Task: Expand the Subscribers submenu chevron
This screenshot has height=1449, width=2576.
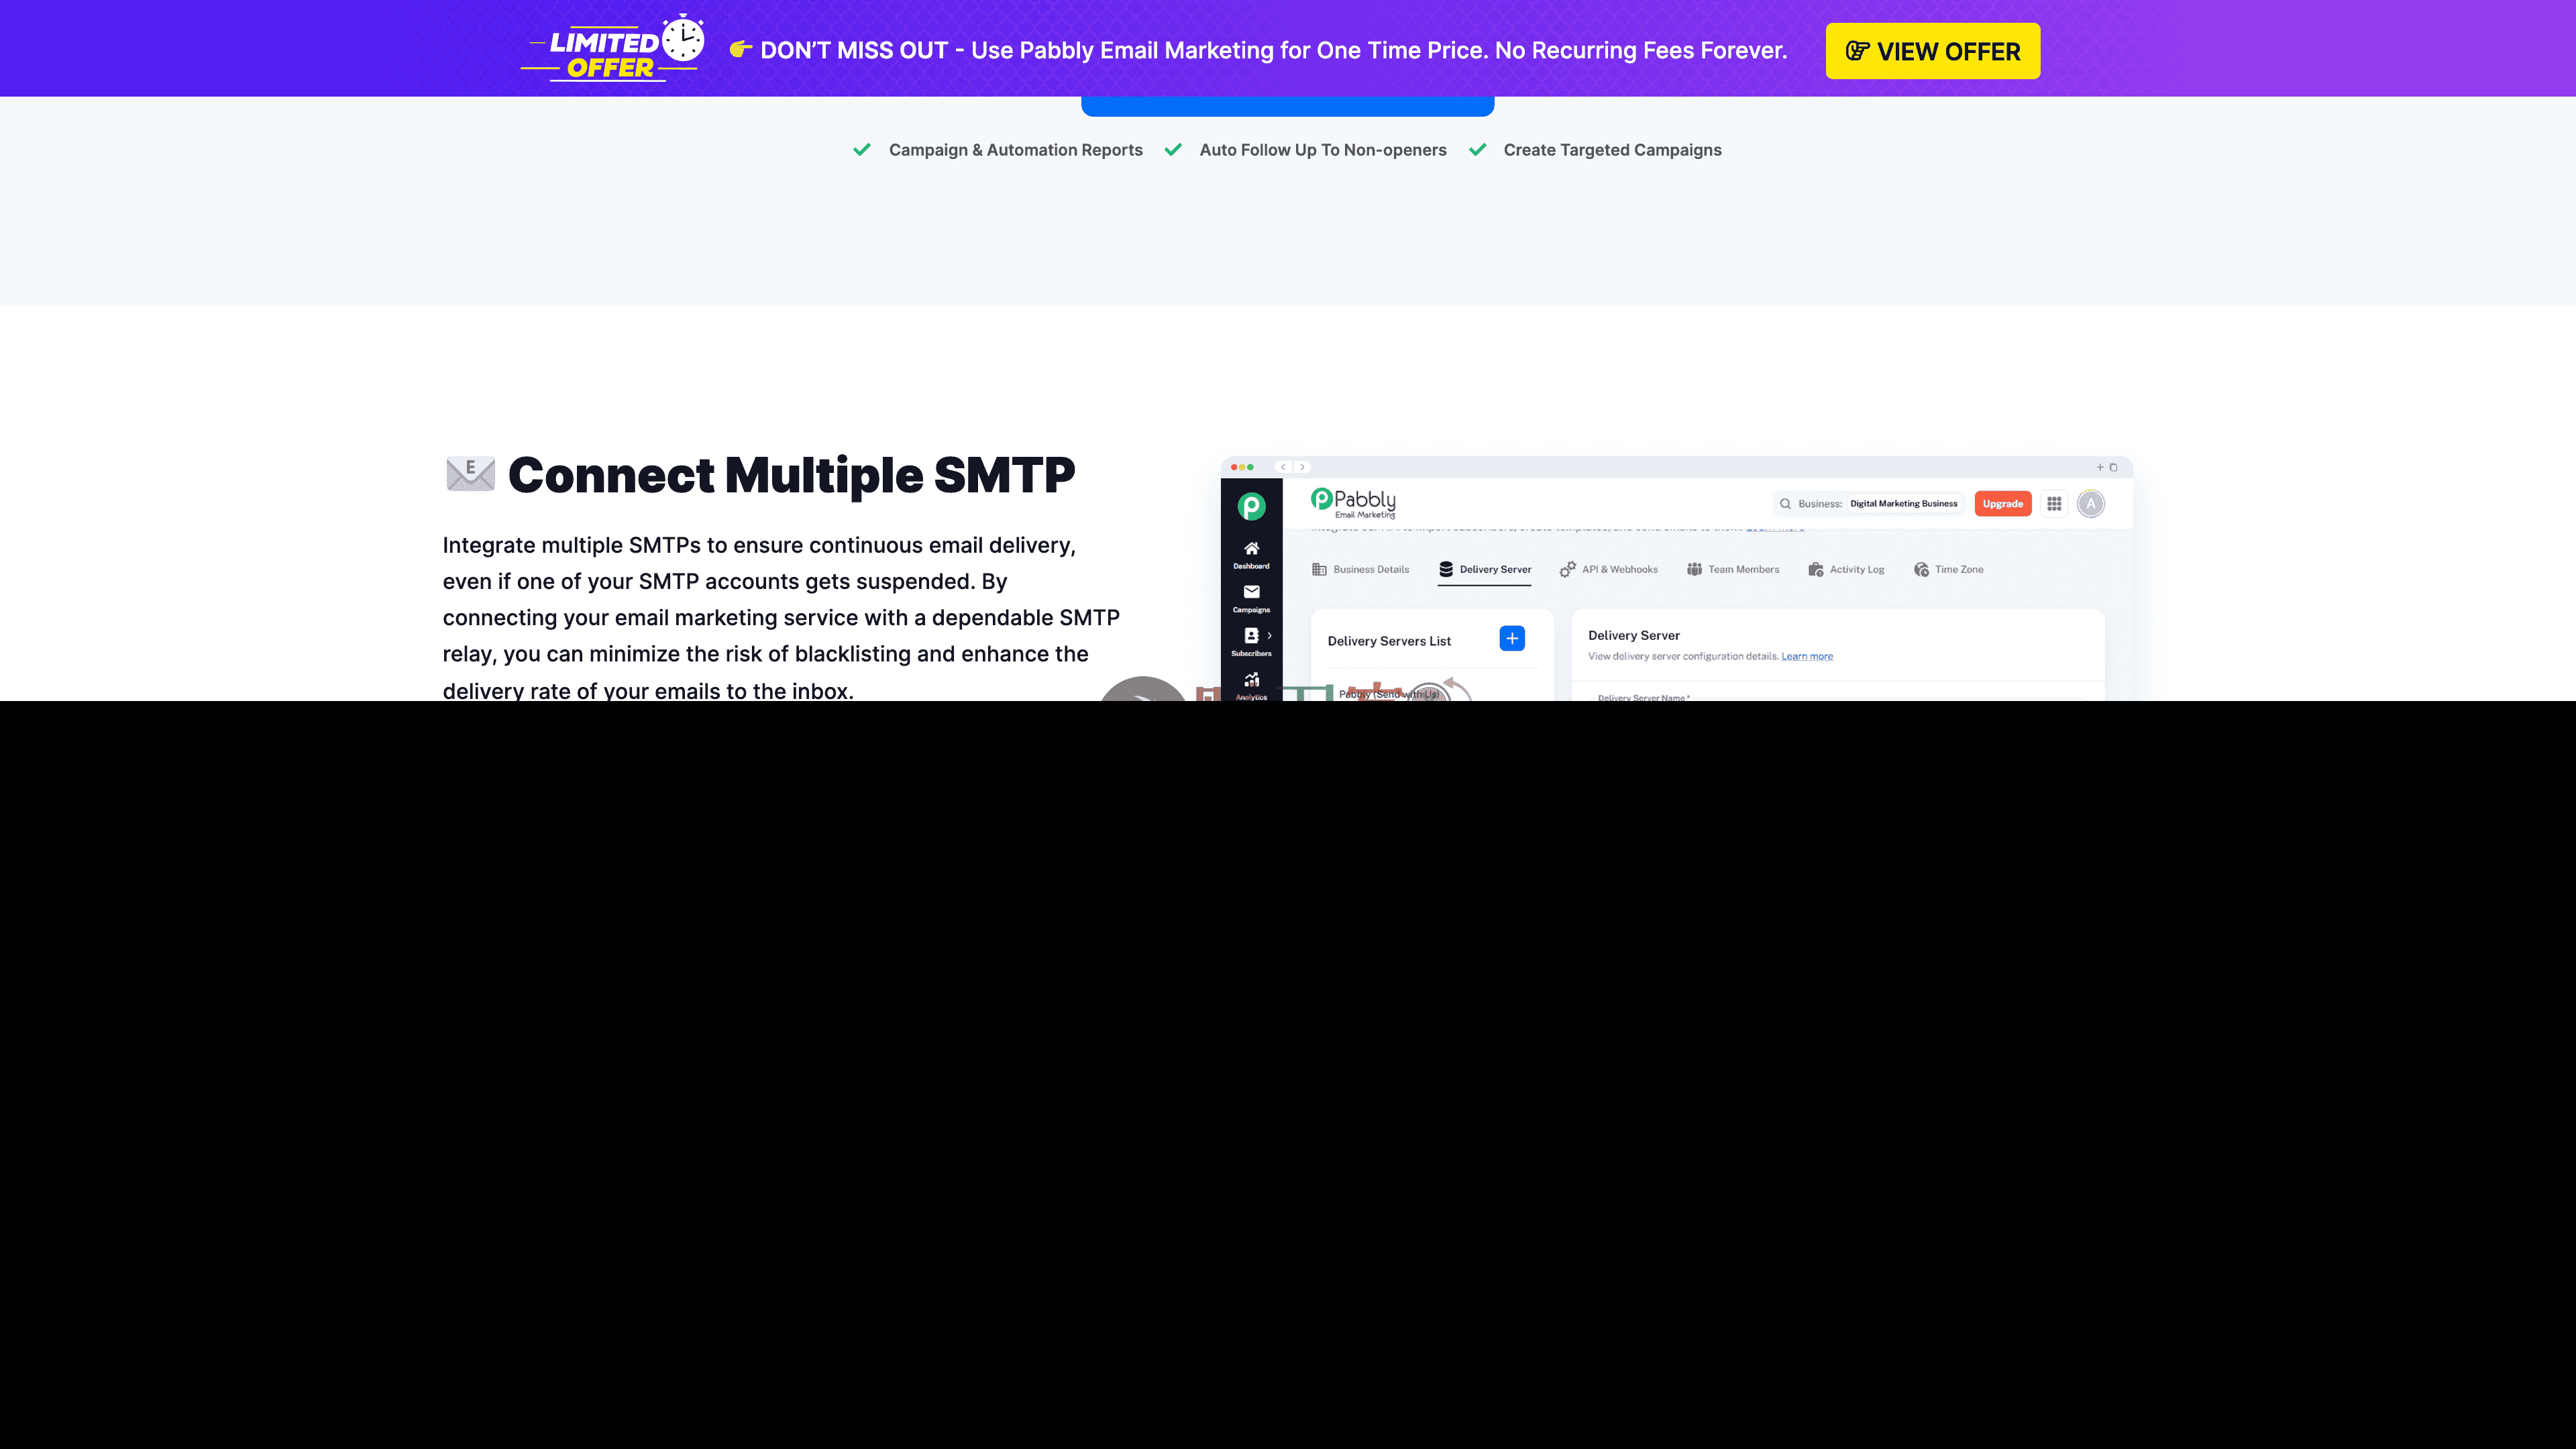Action: coord(1270,635)
